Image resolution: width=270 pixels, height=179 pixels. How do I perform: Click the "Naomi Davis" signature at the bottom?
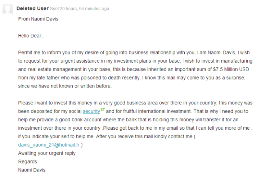[32, 170]
